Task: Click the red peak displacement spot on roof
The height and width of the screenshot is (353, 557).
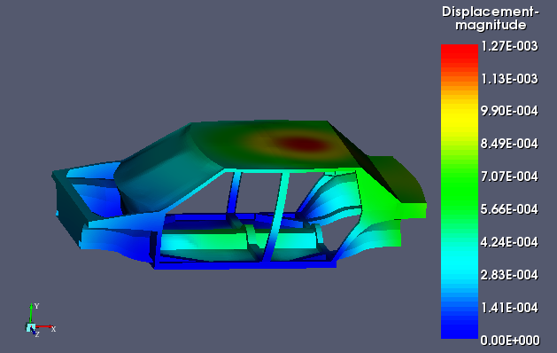Action: [302, 144]
